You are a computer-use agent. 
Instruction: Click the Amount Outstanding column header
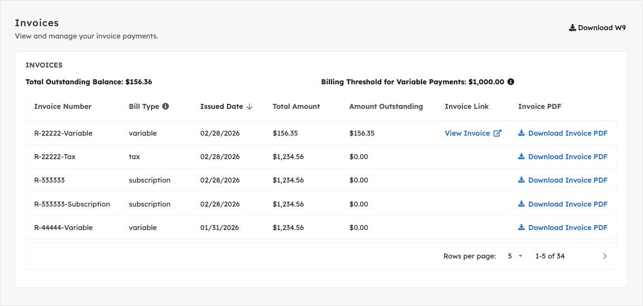(386, 107)
